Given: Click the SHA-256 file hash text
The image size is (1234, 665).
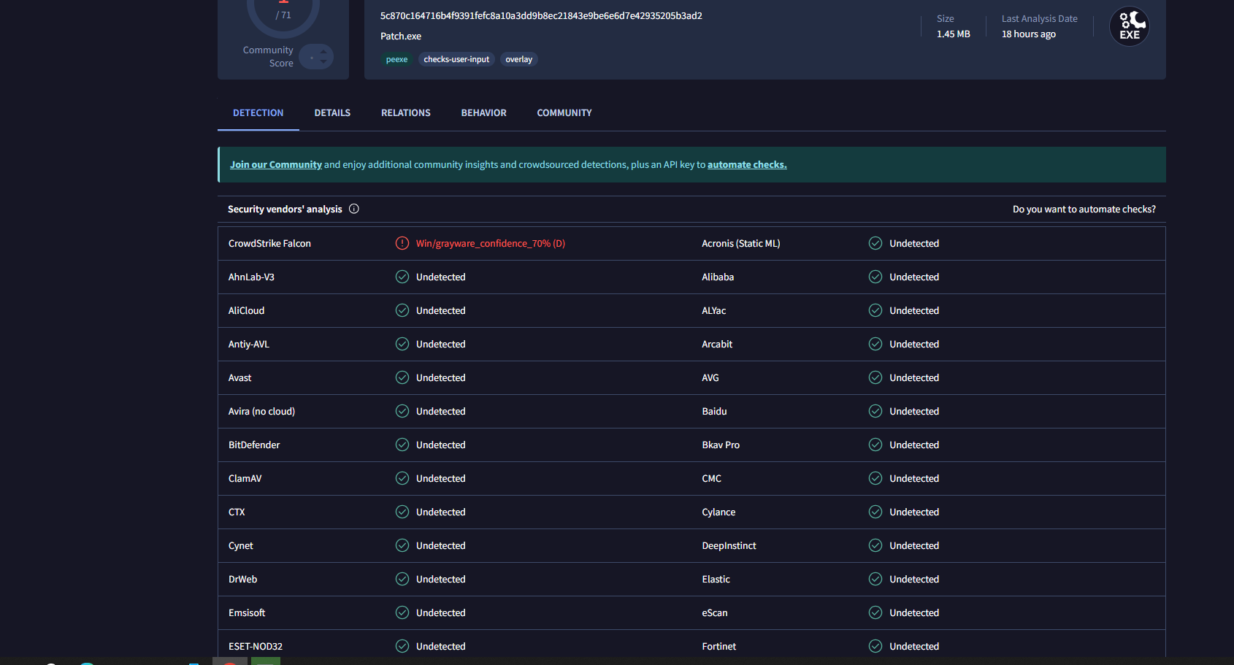Looking at the screenshot, I should (x=541, y=16).
